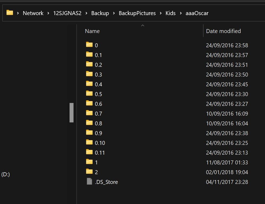Image resolution: width=265 pixels, height=204 pixels.
Task: Select the folder icon for 0.5
Action: (89, 94)
